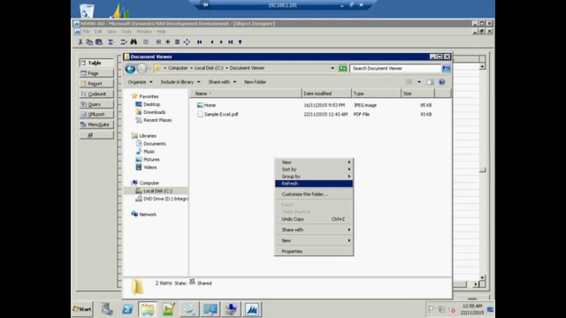Click the Search Document Viewer input field
Image resolution: width=566 pixels, height=318 pixels.
point(396,68)
